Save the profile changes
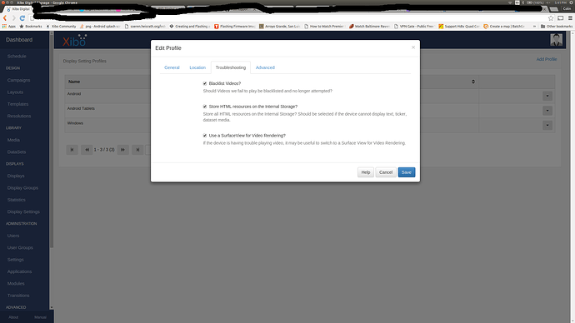 pyautogui.click(x=407, y=172)
